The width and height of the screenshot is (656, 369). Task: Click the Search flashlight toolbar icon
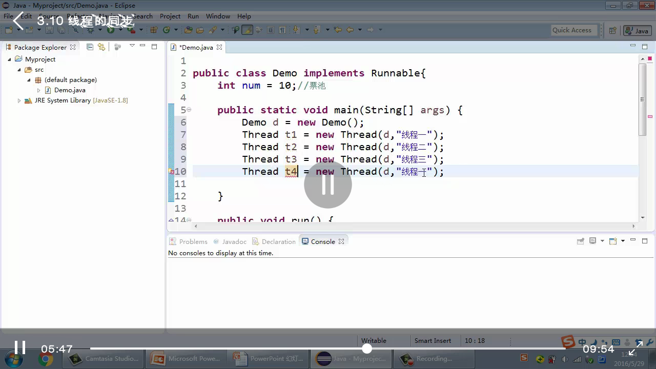[213, 30]
